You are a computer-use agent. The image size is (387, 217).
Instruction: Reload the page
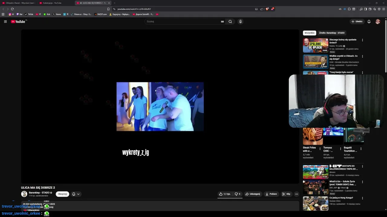pyautogui.click(x=12, y=9)
